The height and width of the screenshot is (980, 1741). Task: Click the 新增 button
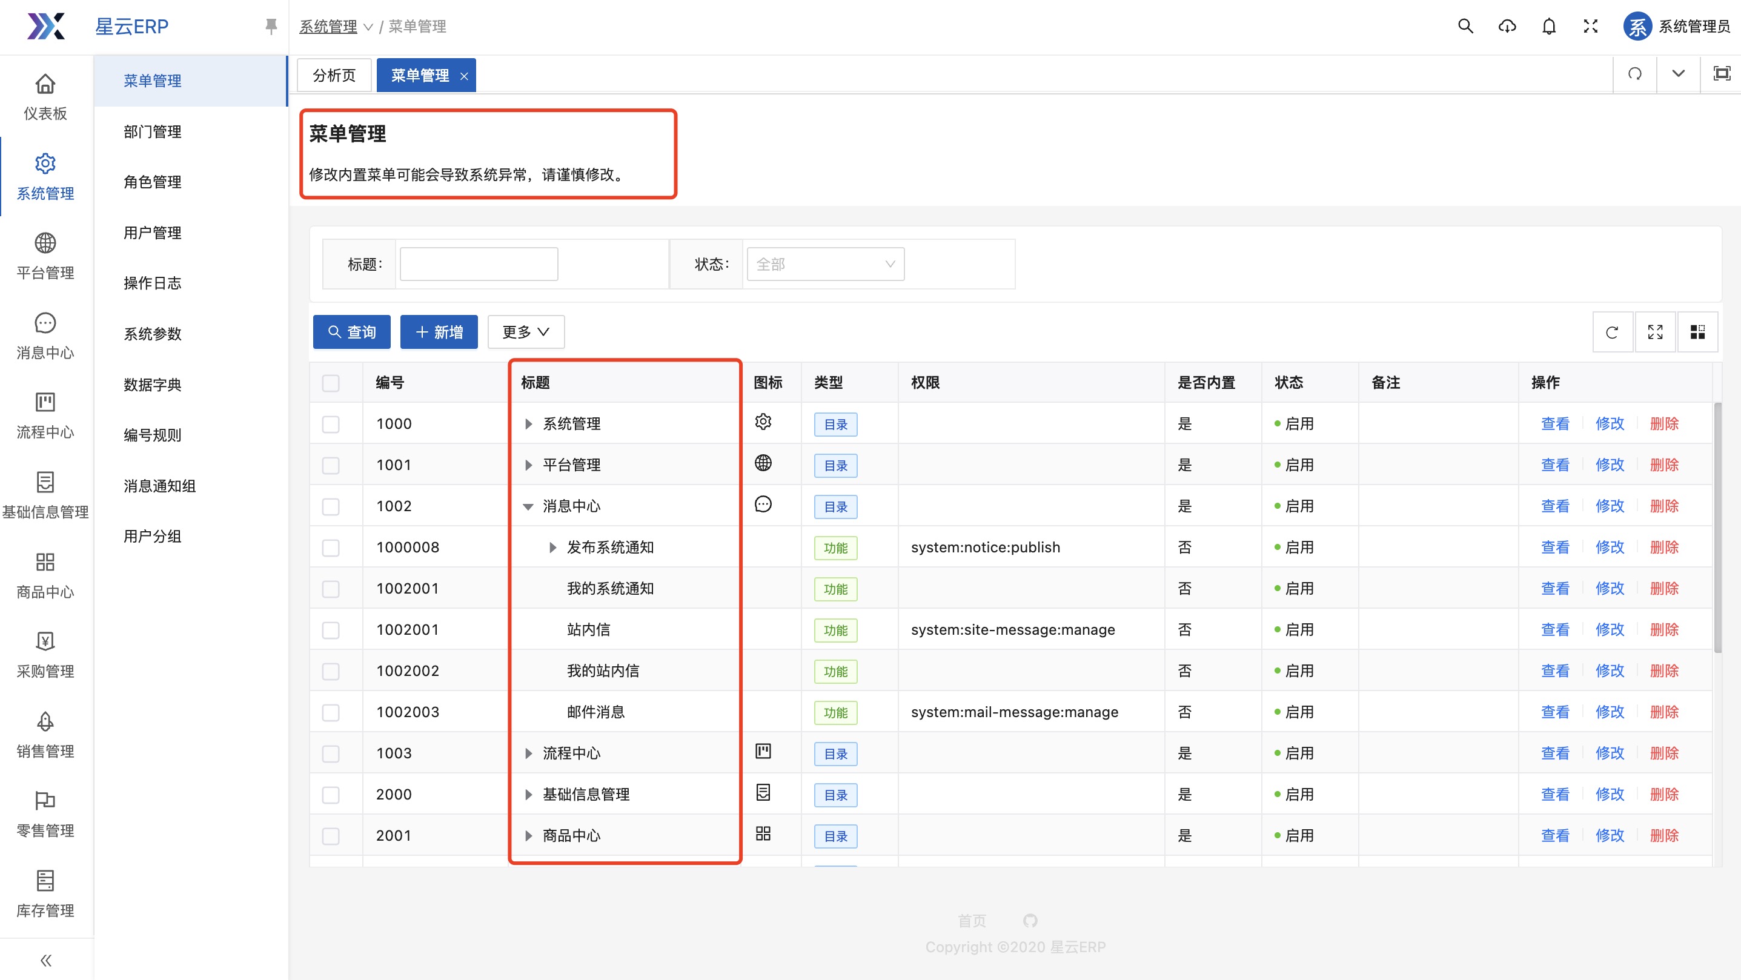click(439, 332)
